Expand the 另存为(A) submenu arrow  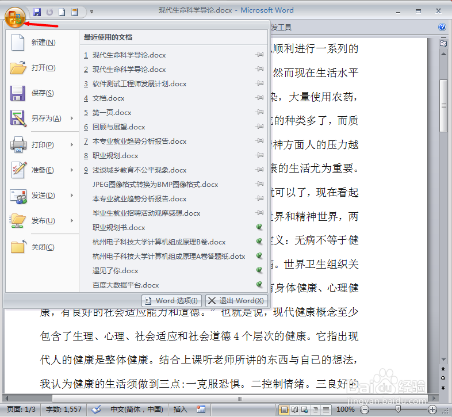pyautogui.click(x=72, y=118)
